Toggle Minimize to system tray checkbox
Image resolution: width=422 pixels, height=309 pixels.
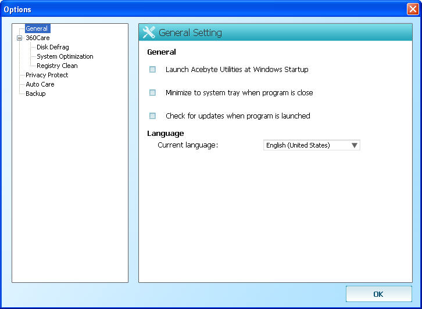click(x=152, y=92)
